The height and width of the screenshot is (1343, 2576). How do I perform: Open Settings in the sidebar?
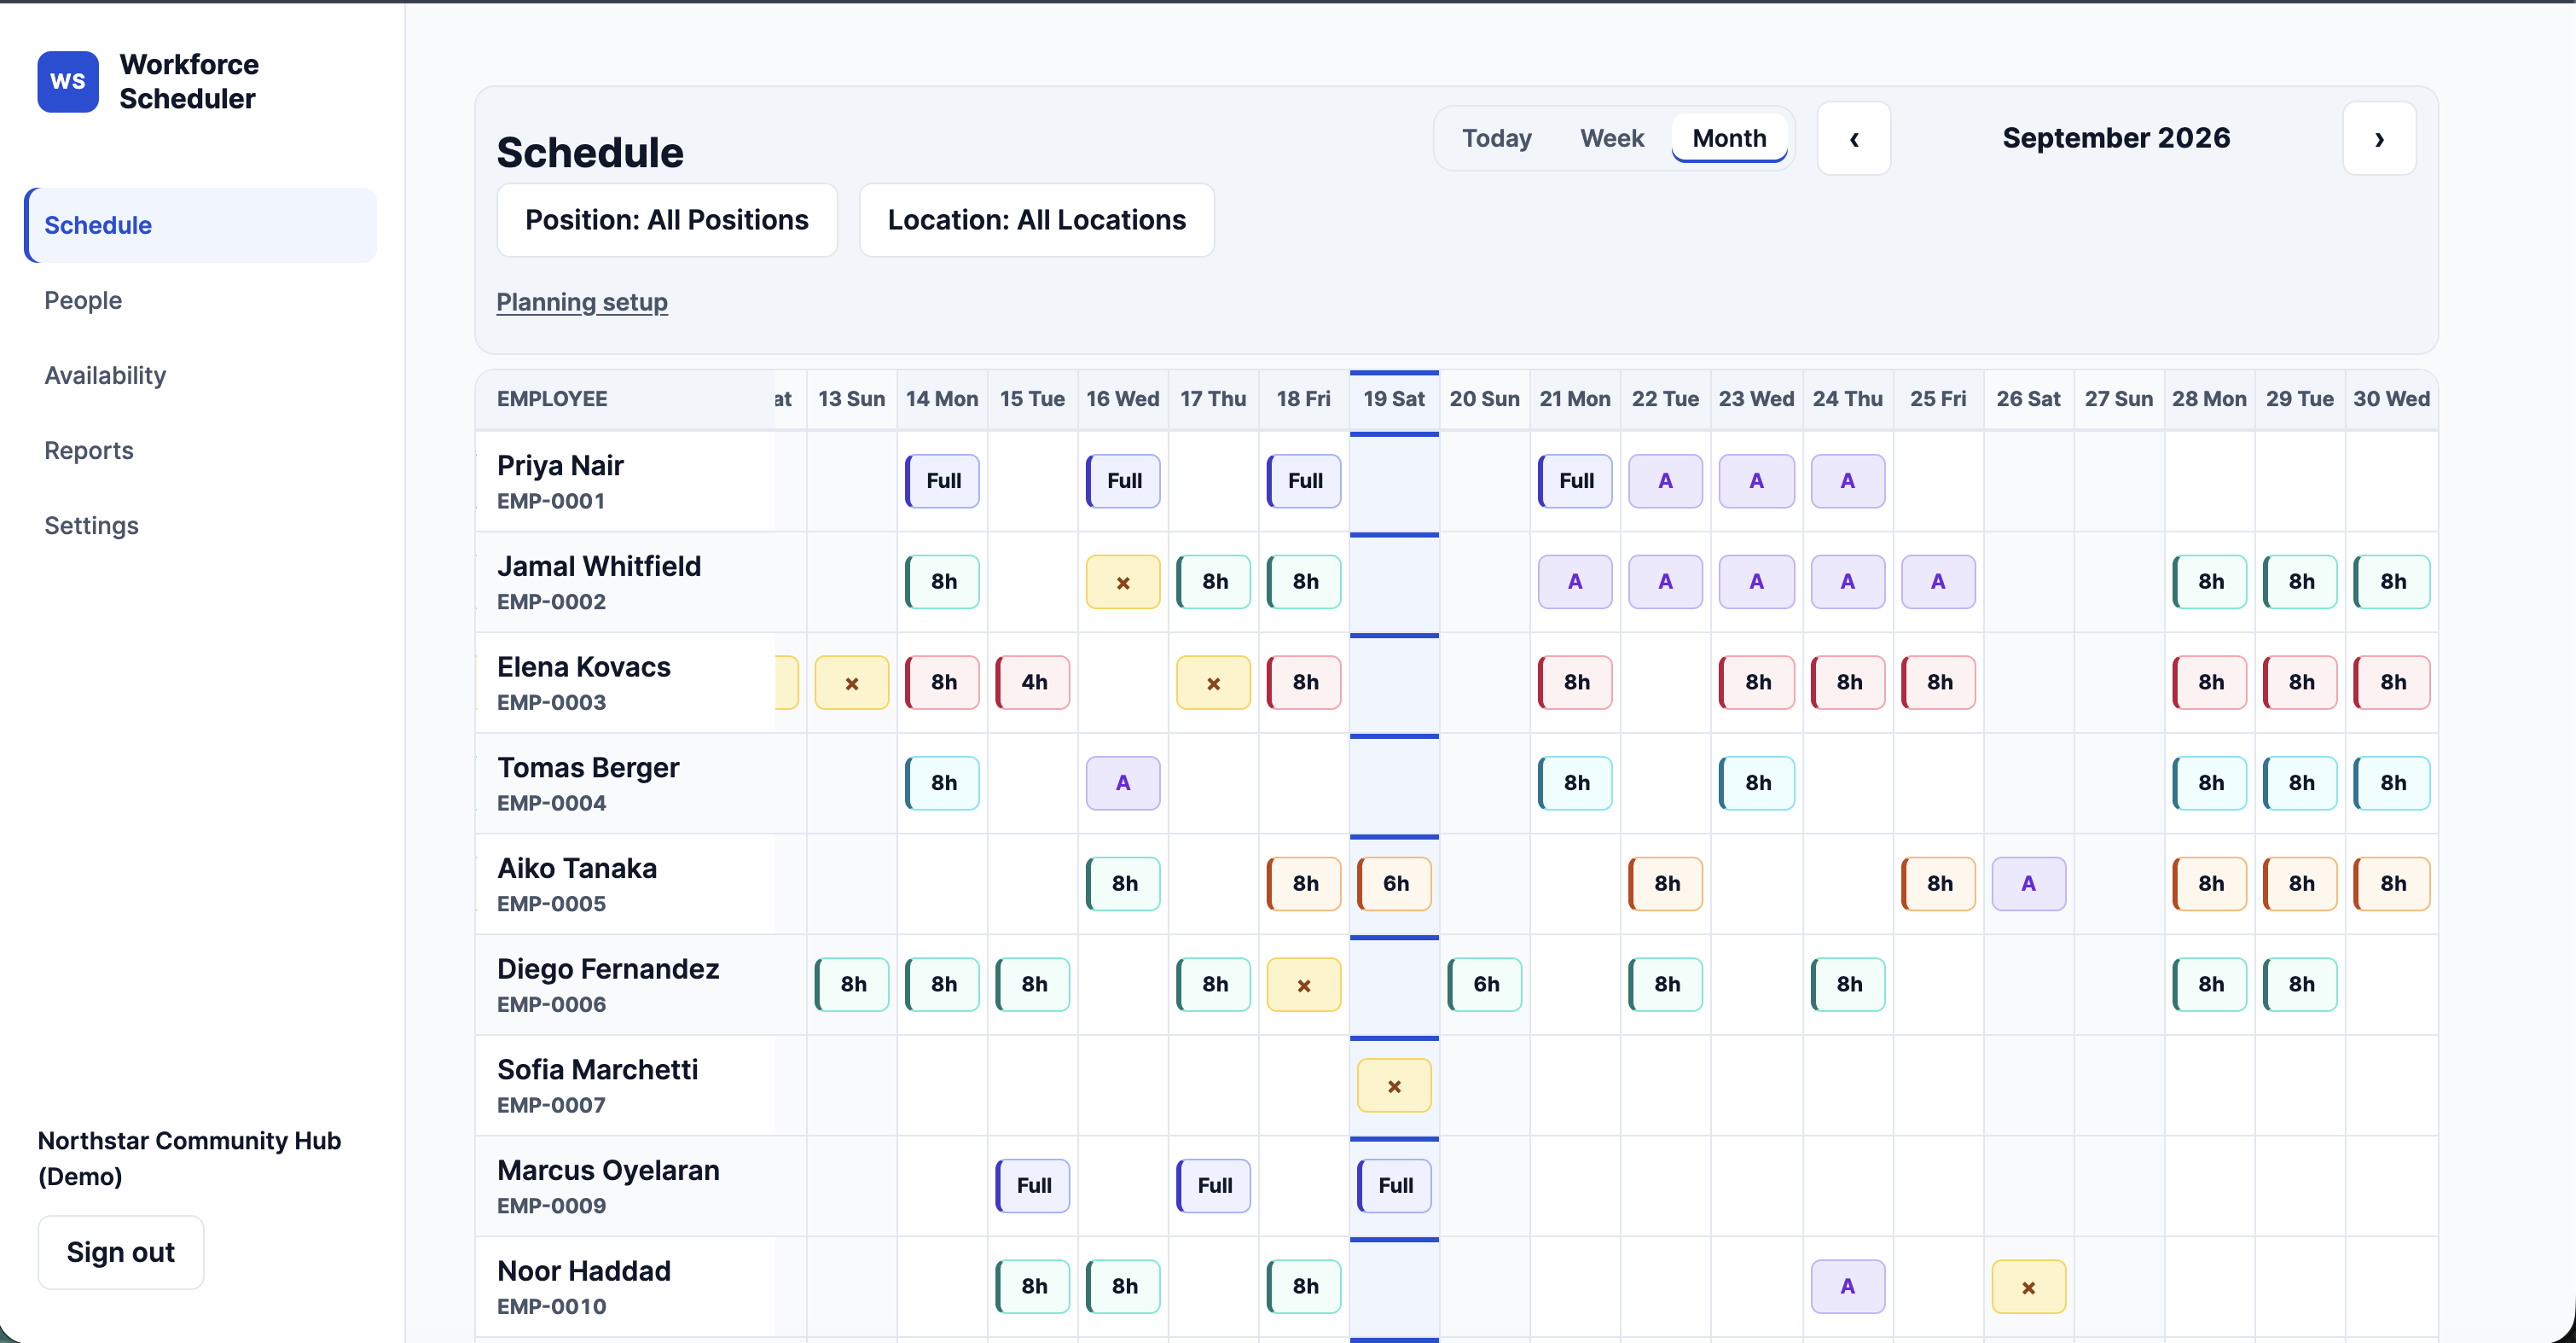(x=201, y=525)
